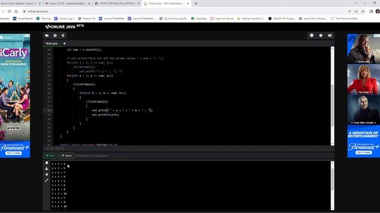
Task: Click the Chrome profile avatar
Action: pyautogui.click(x=378, y=11)
